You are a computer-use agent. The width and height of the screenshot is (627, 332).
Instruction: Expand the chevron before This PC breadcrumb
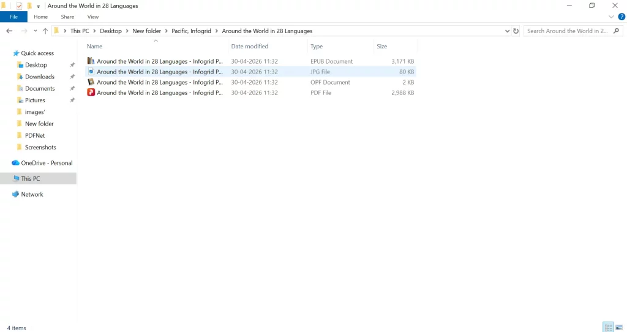65,31
